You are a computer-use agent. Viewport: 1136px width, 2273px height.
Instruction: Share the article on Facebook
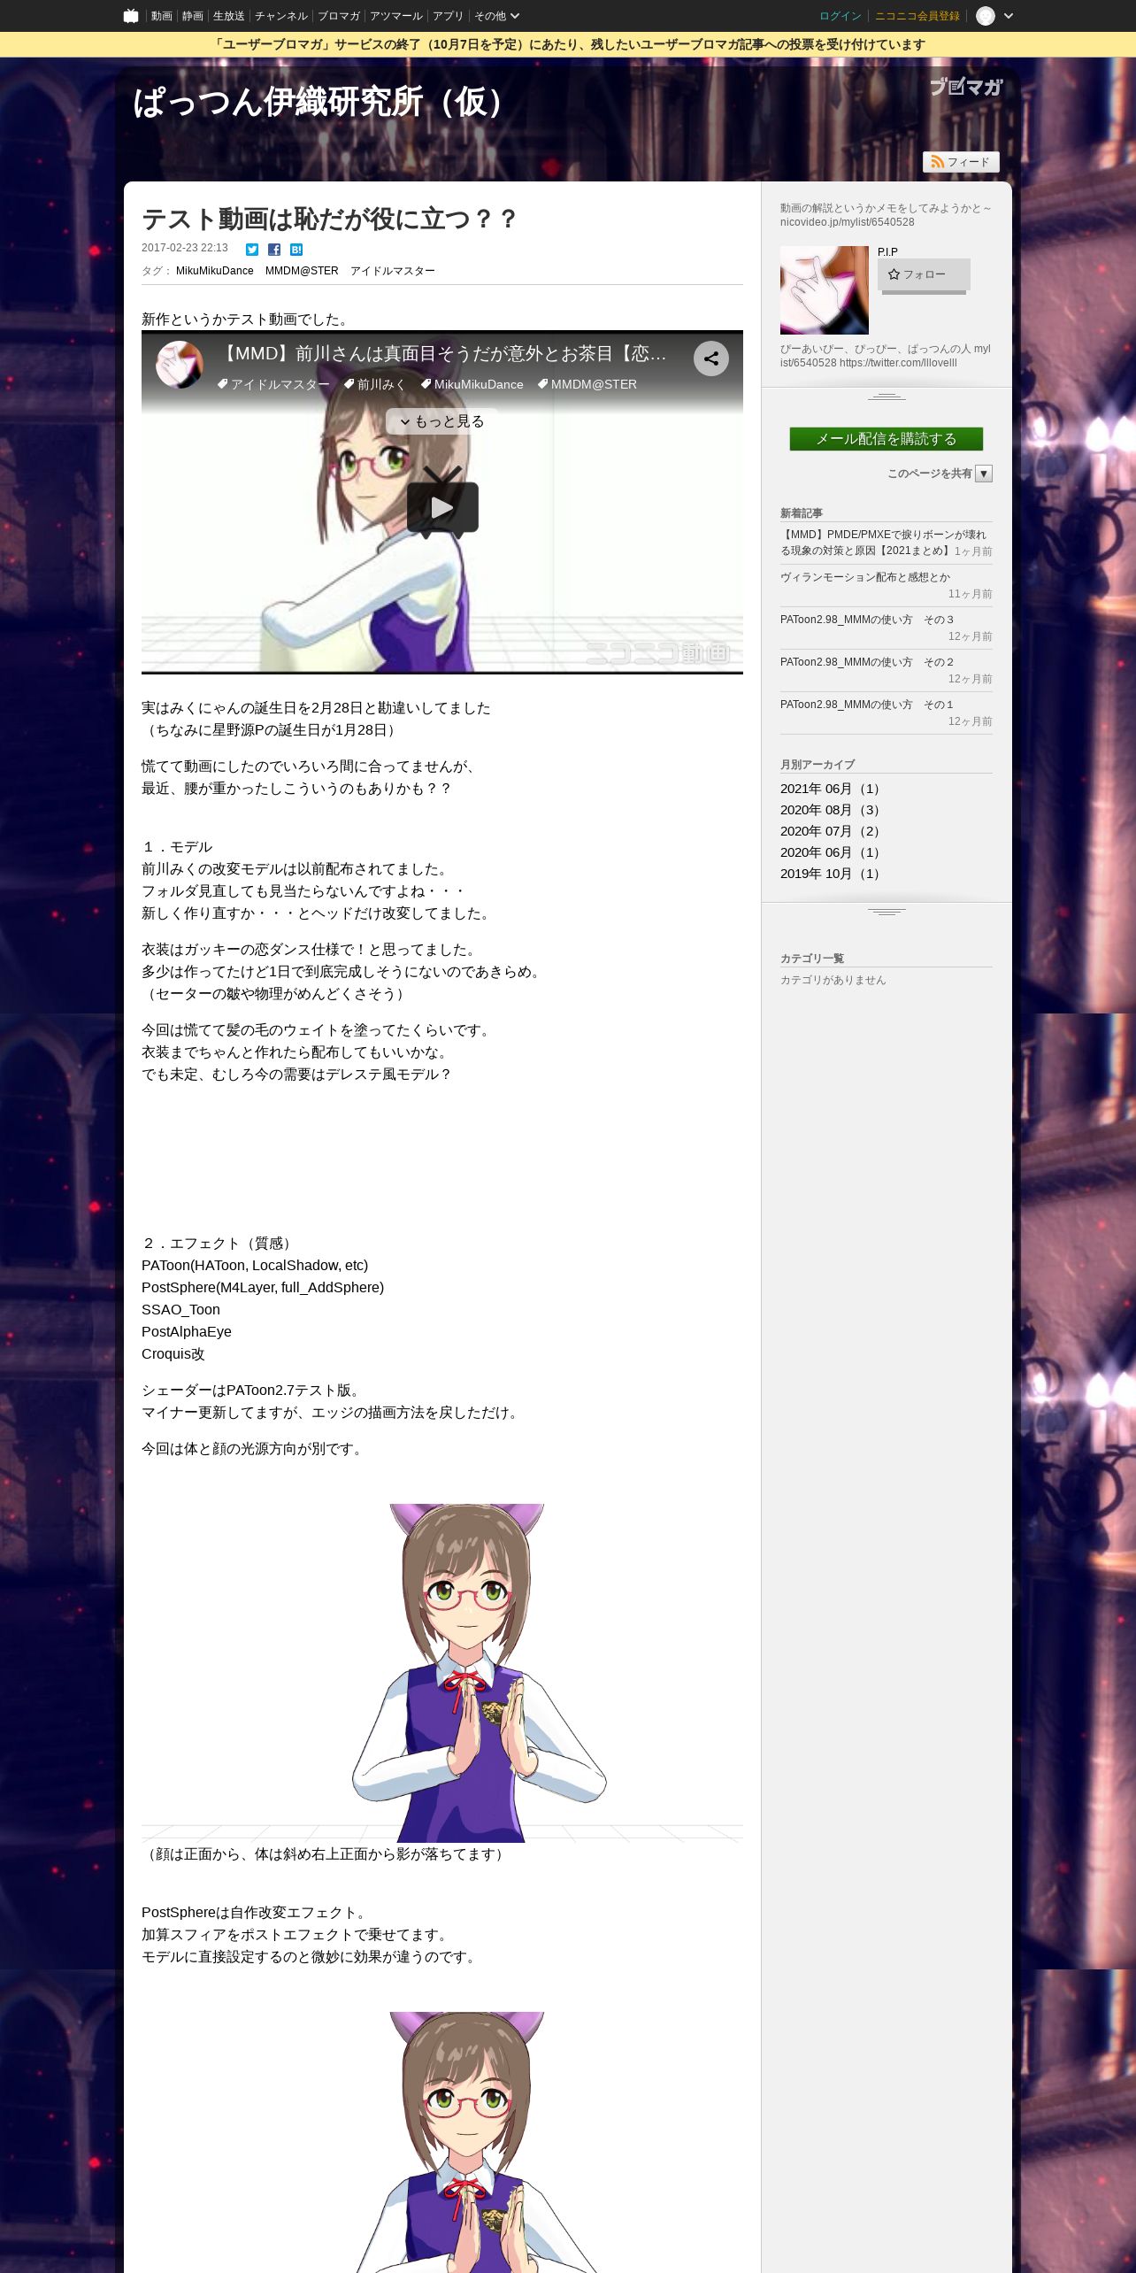pyautogui.click(x=274, y=250)
